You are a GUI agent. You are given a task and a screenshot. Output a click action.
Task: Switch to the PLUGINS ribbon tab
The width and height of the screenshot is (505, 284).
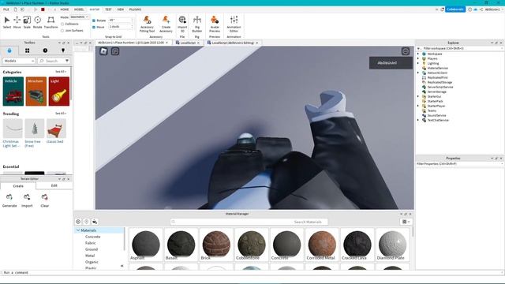[135, 9]
